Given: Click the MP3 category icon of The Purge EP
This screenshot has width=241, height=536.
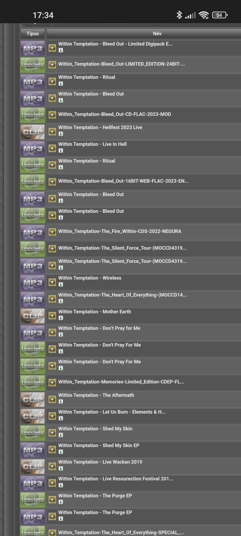Looking at the screenshot, I should click(x=33, y=517).
